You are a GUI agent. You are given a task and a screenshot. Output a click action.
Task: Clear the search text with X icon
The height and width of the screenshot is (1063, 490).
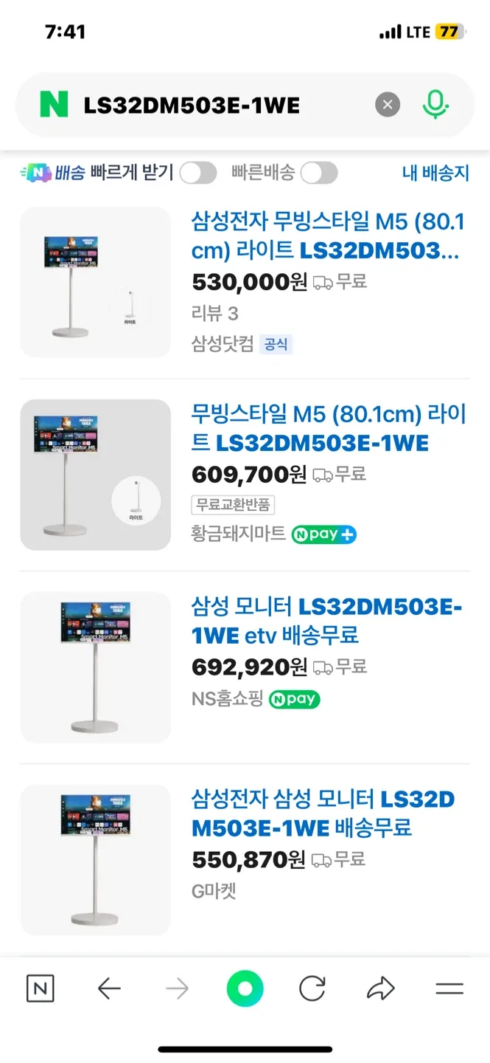tap(388, 105)
